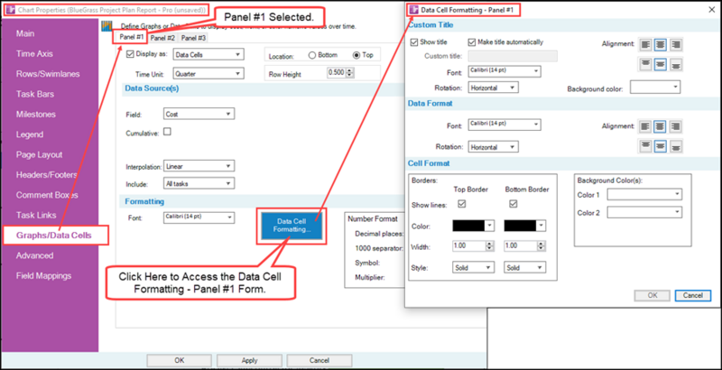Click OK in the Chart Properties window
Viewport: 722px width, 370px height.
tap(180, 360)
